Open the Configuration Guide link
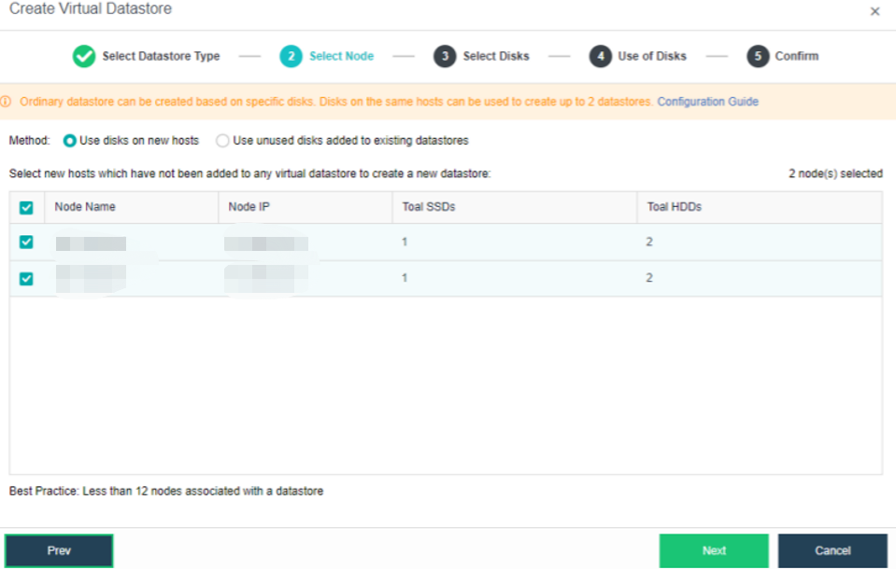 tap(707, 102)
